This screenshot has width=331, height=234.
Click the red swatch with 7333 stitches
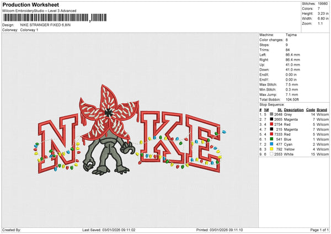[271, 134]
